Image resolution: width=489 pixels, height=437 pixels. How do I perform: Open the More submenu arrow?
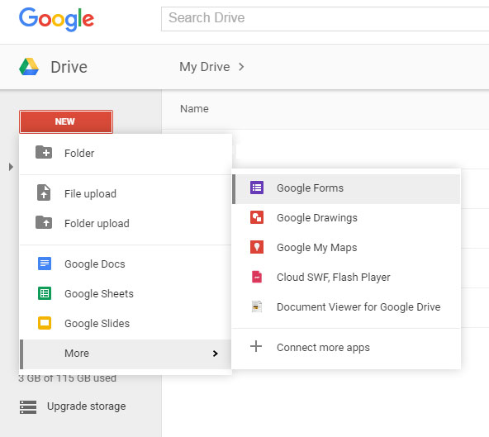pos(216,354)
